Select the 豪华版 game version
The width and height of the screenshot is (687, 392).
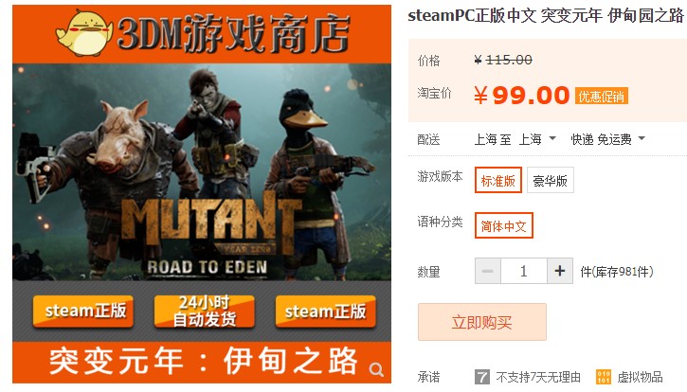[550, 180]
